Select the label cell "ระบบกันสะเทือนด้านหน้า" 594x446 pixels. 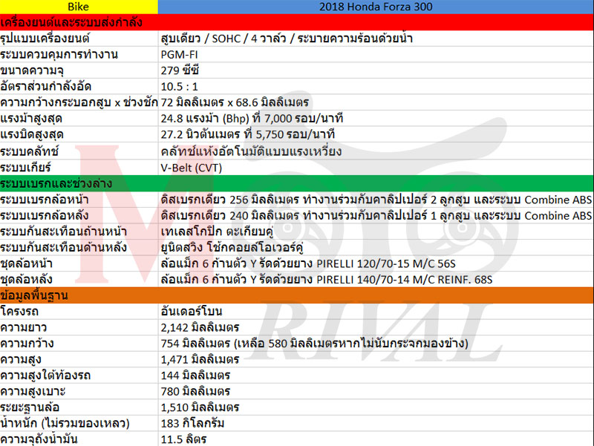(x=79, y=232)
